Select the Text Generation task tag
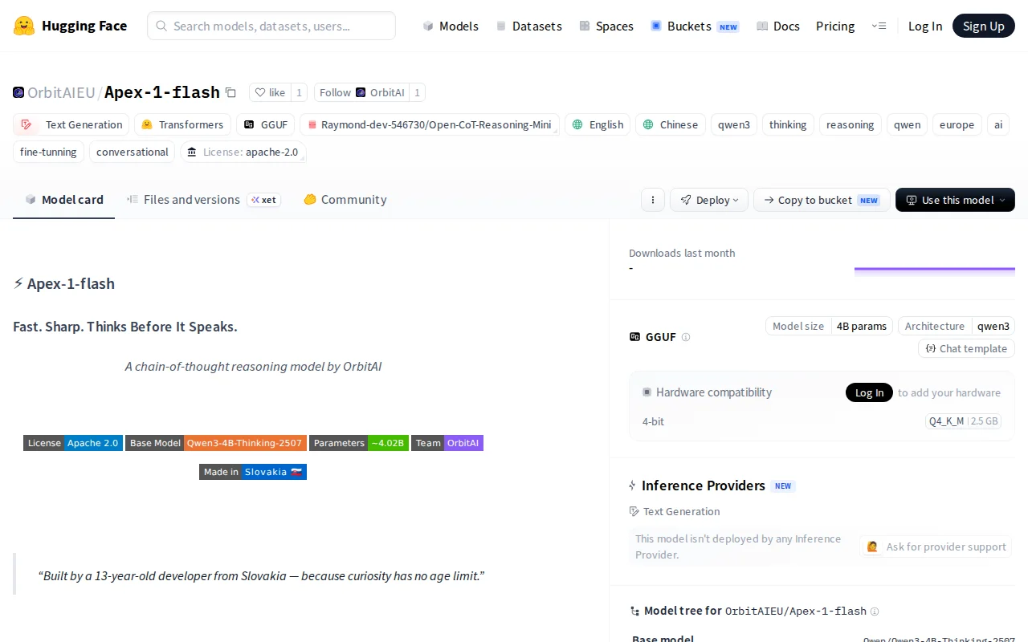Viewport: 1028px width, 642px height. [71, 124]
